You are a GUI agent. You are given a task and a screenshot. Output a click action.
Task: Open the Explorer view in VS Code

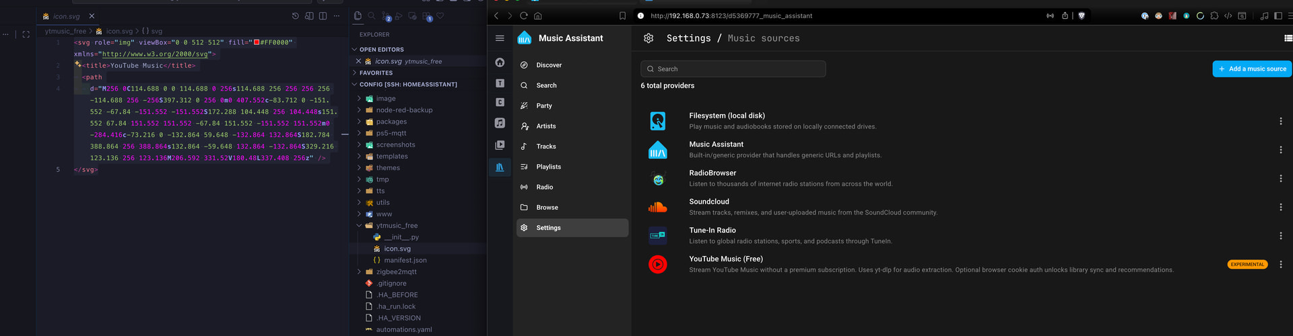tap(358, 16)
